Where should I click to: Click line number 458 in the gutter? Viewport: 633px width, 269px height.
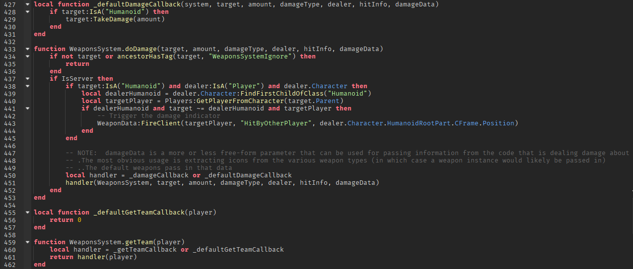(10, 234)
